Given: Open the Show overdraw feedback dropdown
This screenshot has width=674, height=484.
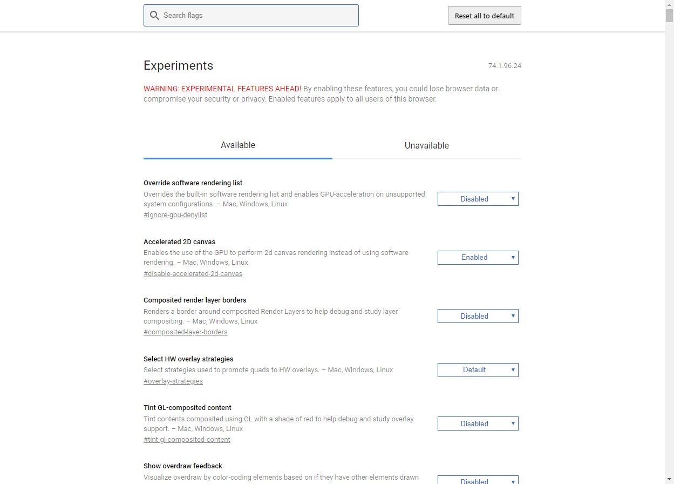Looking at the screenshot, I should pos(478,480).
